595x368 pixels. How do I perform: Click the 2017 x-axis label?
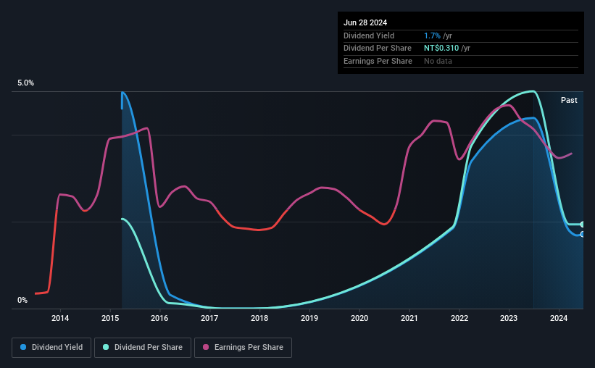coord(209,318)
